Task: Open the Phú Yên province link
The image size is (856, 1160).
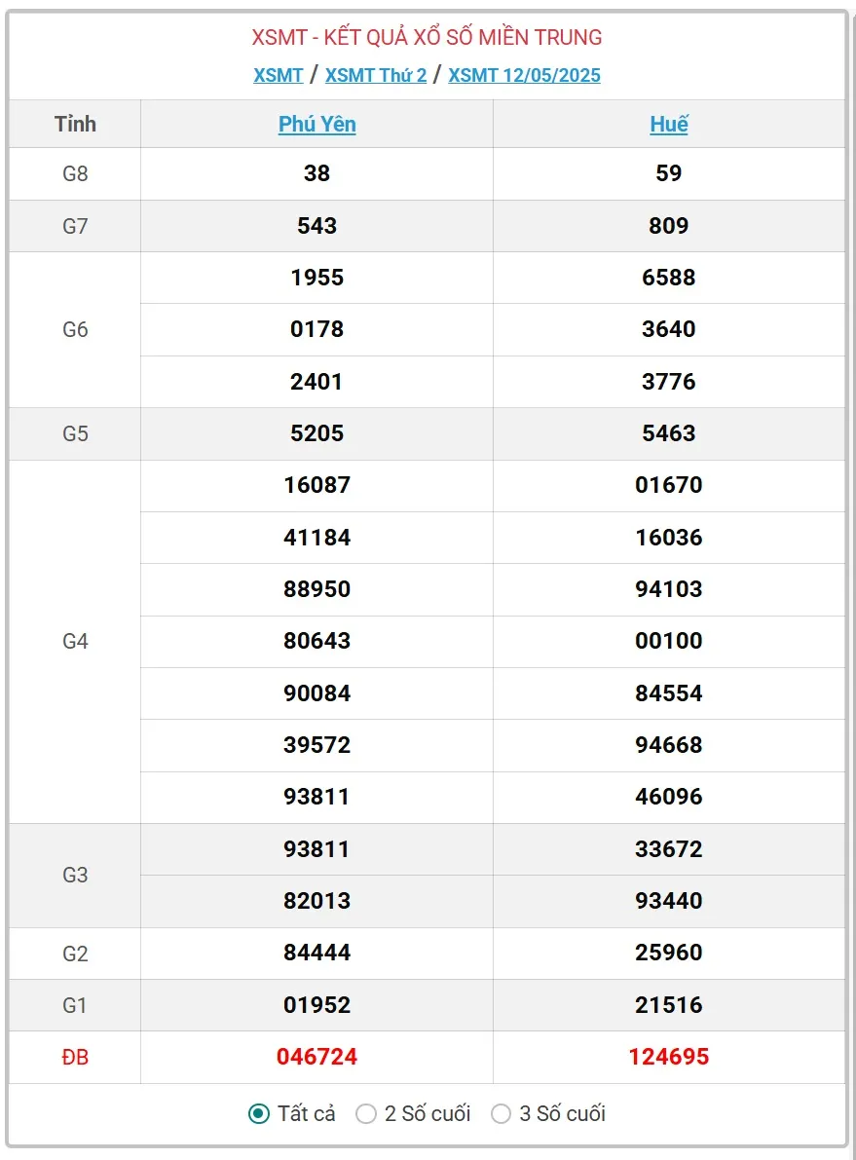Action: click(317, 124)
